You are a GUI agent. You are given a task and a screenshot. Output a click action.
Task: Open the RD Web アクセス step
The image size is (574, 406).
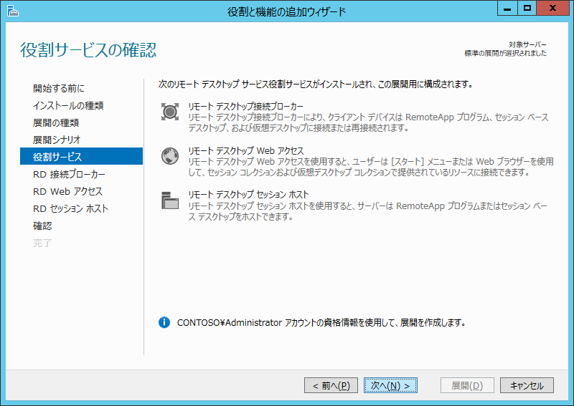point(67,192)
